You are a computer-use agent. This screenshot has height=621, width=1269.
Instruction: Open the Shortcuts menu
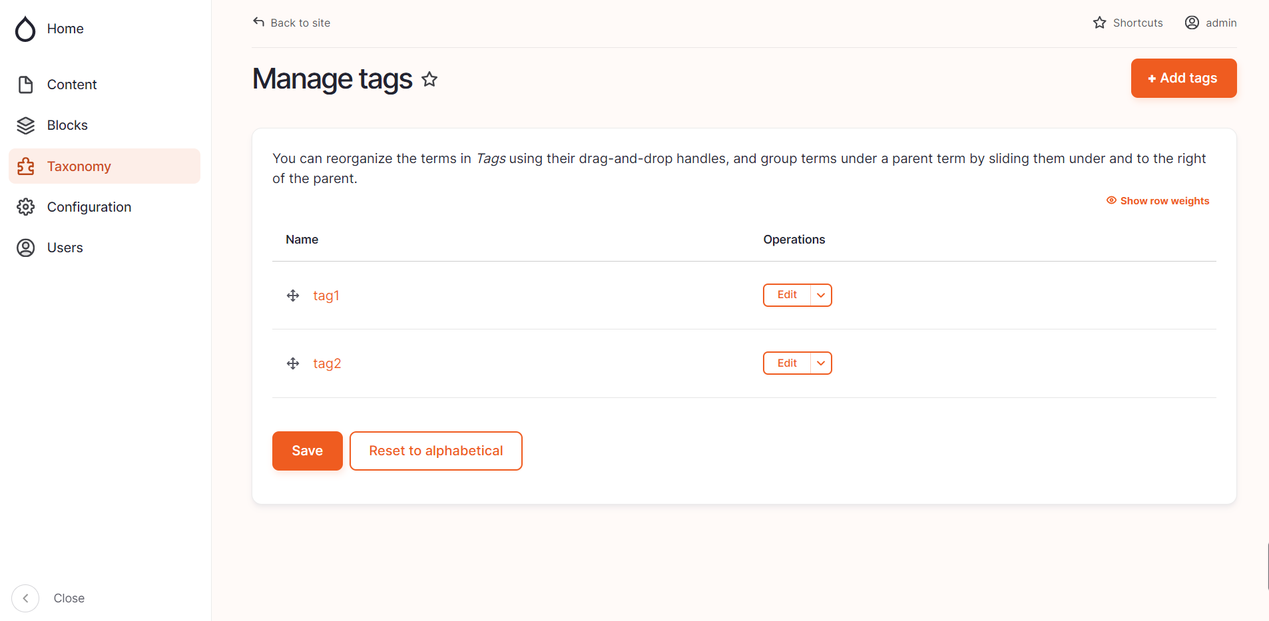pyautogui.click(x=1128, y=23)
